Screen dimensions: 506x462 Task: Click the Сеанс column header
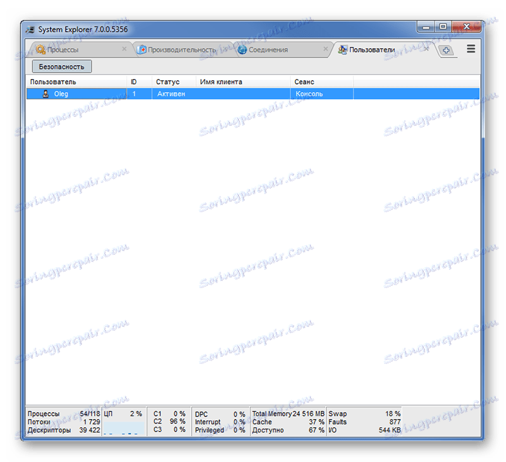coord(321,82)
